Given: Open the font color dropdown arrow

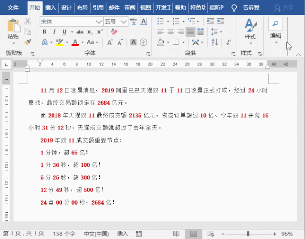Looking at the screenshot, I should coord(83,42).
